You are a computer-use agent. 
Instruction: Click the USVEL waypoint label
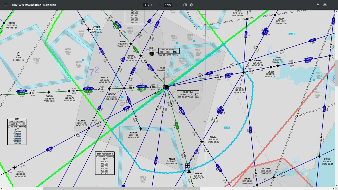tap(239, 90)
